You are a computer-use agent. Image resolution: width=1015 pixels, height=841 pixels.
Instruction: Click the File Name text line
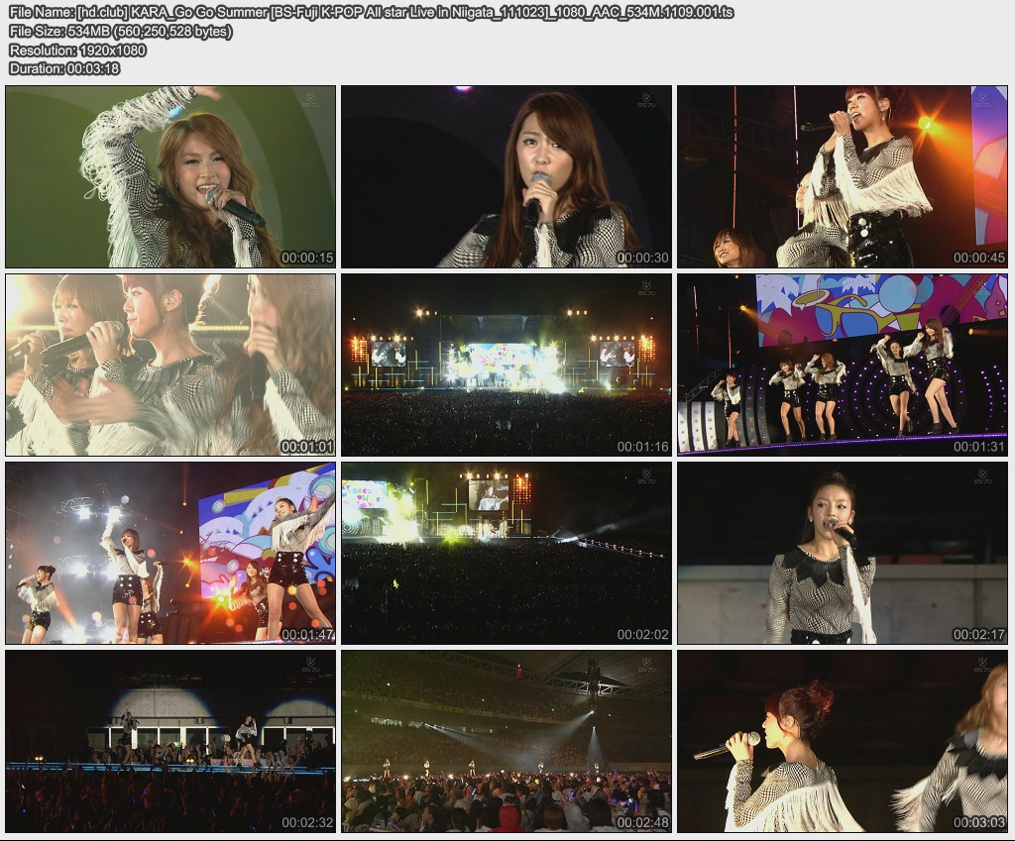click(372, 12)
